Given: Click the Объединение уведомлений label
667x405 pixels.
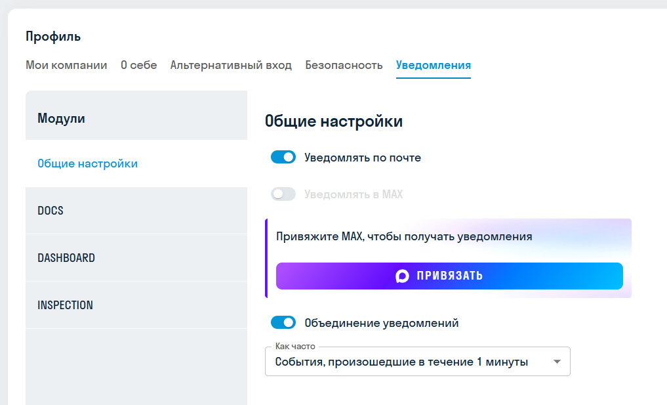Looking at the screenshot, I should pyautogui.click(x=381, y=323).
